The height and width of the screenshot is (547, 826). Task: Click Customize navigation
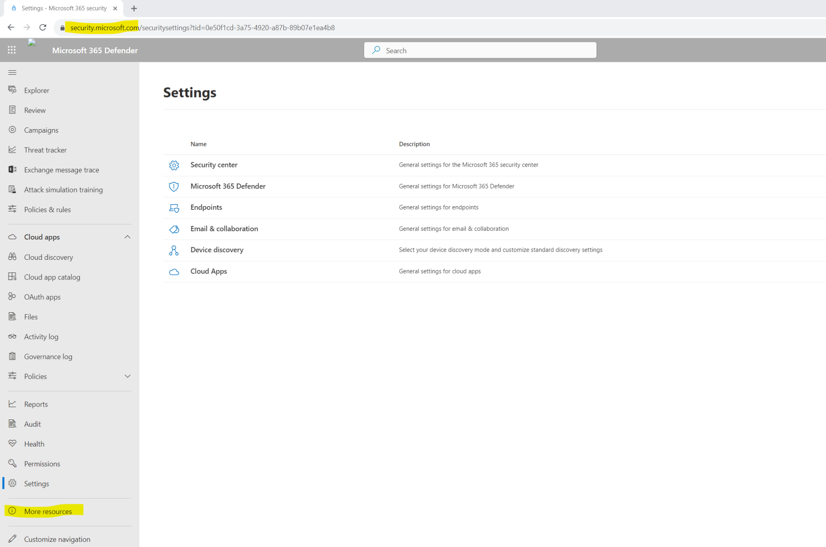point(57,539)
